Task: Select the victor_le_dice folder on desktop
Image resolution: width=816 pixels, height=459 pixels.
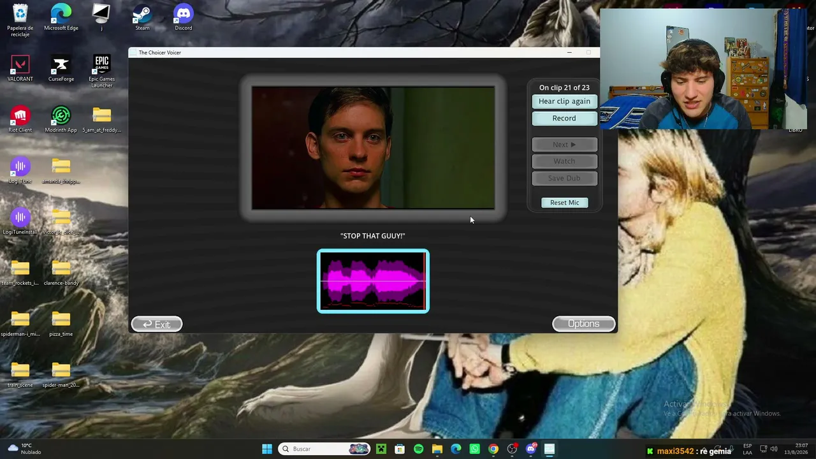Action: point(61,221)
